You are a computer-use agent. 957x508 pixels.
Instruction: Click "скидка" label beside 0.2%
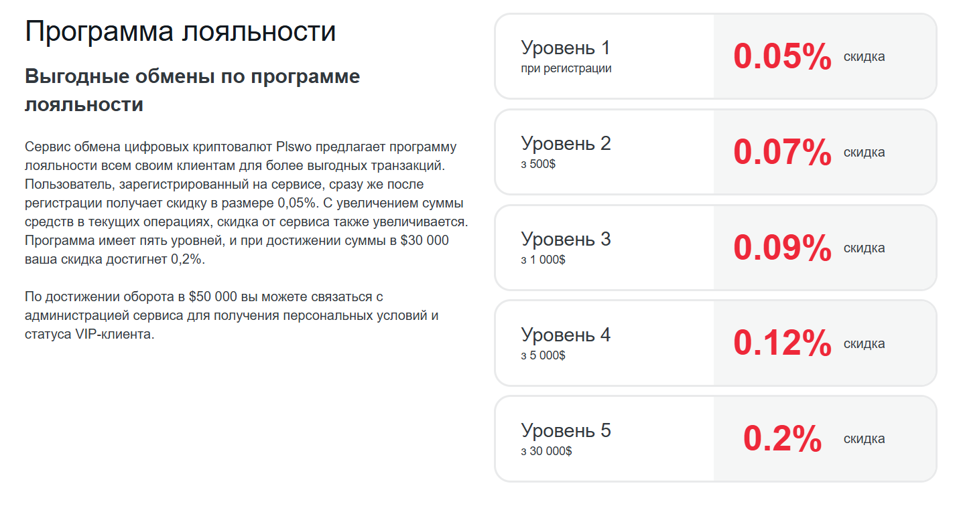864,439
